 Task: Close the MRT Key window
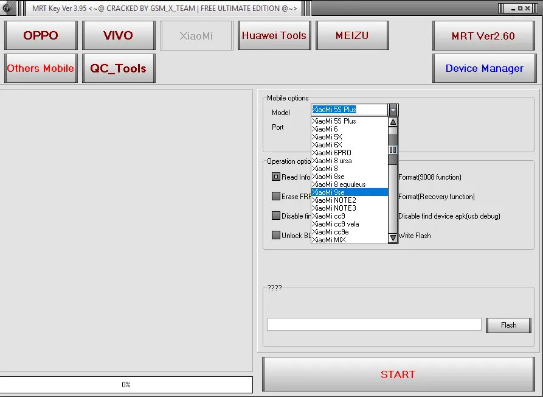click(x=527, y=9)
